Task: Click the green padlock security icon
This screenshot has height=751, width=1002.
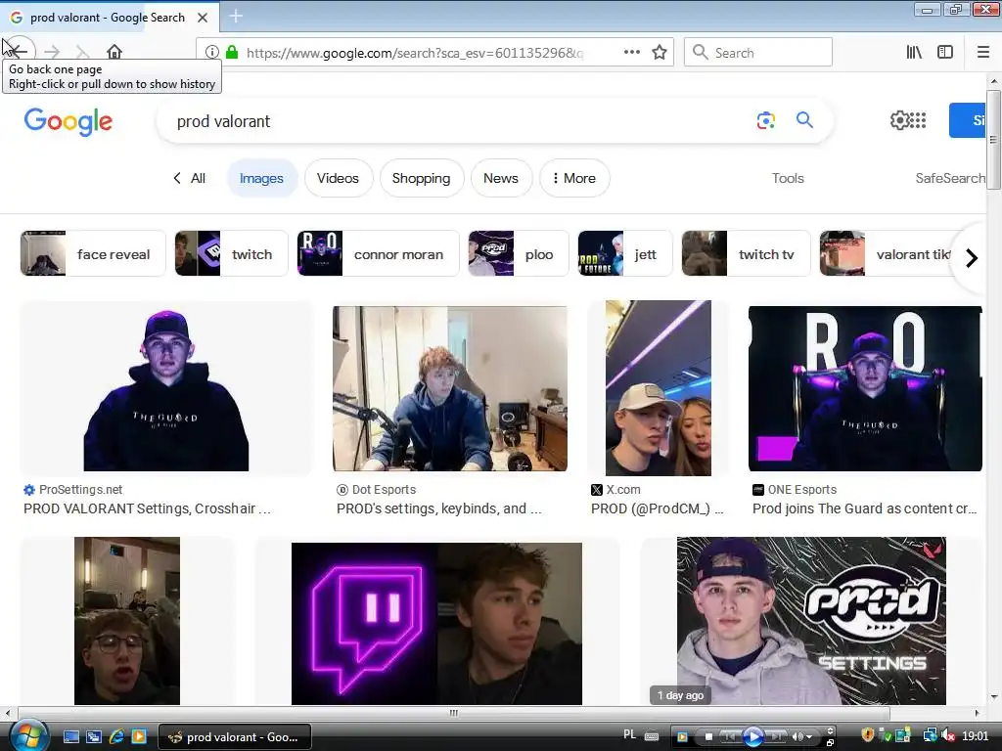Action: pos(232,53)
